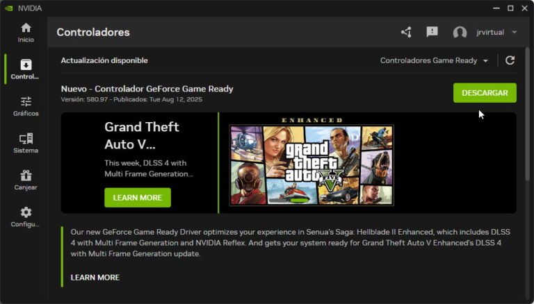Open the Configuración gear section

pyautogui.click(x=25, y=217)
